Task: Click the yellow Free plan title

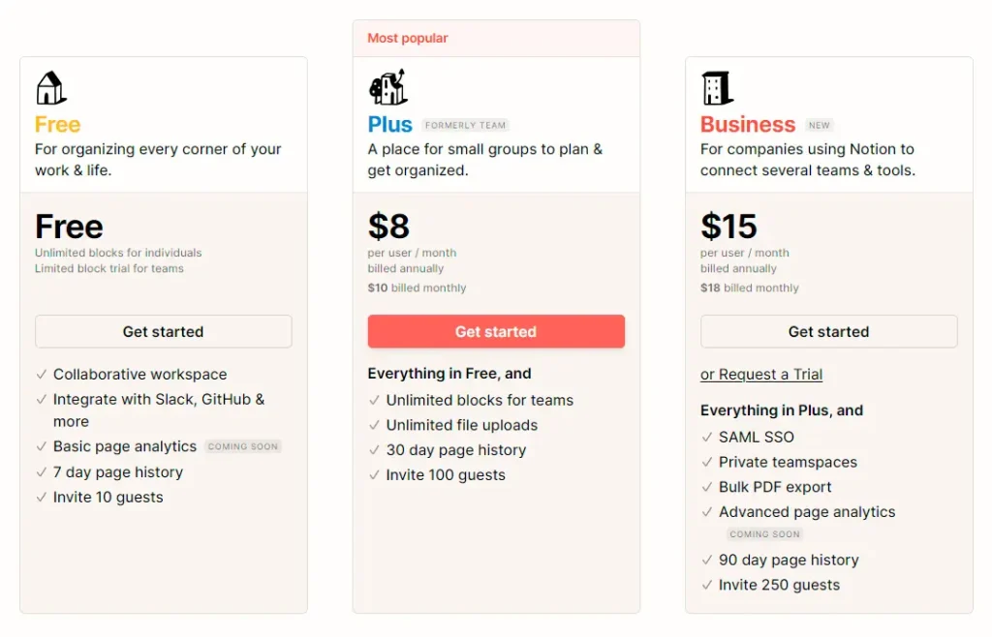Action: (x=57, y=125)
